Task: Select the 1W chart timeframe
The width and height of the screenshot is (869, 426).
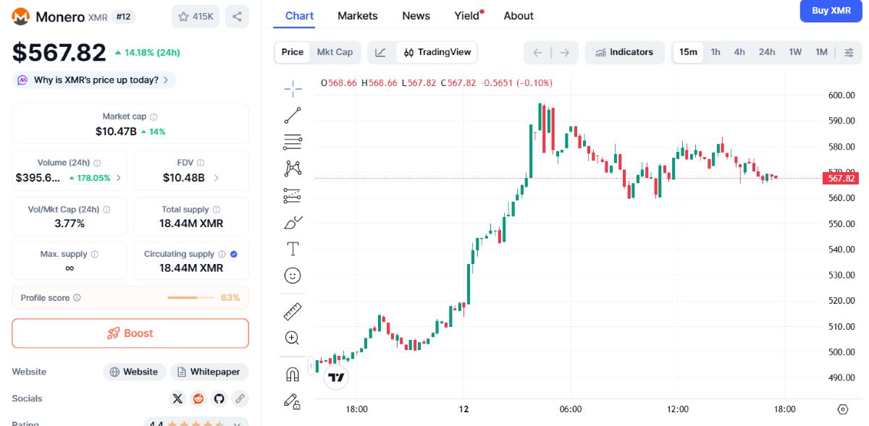Action: click(794, 52)
